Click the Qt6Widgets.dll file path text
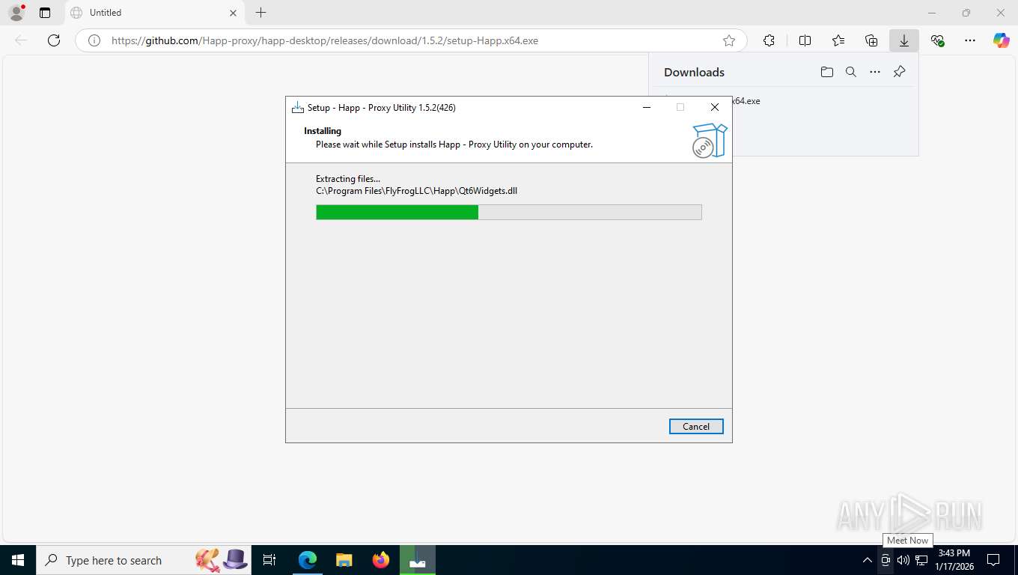This screenshot has width=1018, height=575. click(x=416, y=190)
